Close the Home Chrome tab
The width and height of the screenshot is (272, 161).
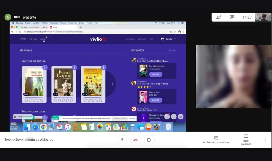point(76,28)
